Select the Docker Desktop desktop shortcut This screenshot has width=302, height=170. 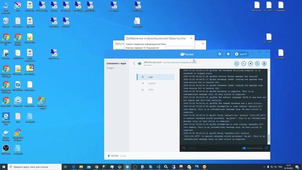[6, 135]
